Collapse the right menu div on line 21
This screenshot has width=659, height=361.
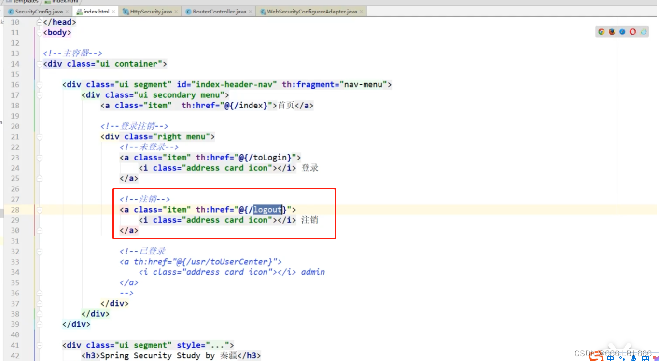pos(39,137)
